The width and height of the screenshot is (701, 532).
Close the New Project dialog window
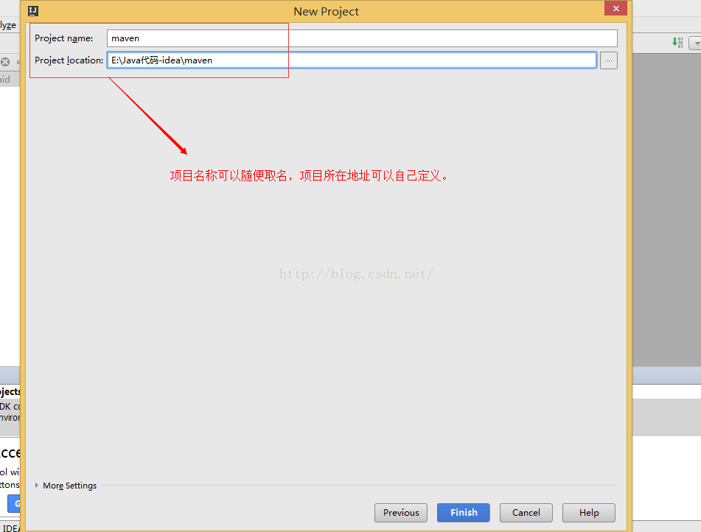[615, 9]
